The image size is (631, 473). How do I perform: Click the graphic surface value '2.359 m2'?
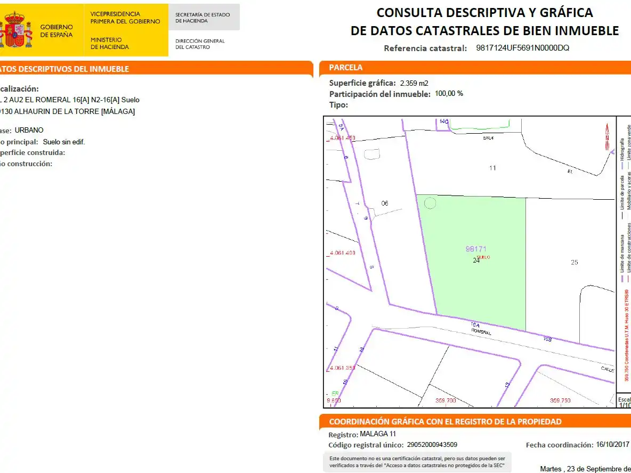pyautogui.click(x=414, y=83)
